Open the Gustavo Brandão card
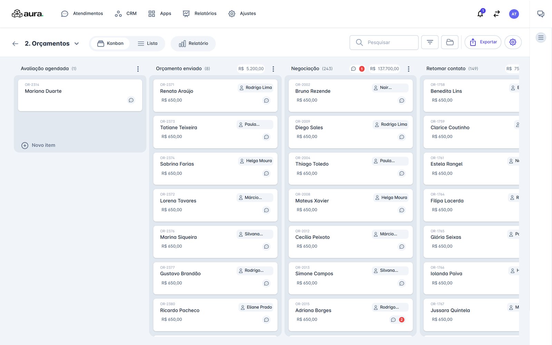The height and width of the screenshot is (345, 552). tap(215, 278)
